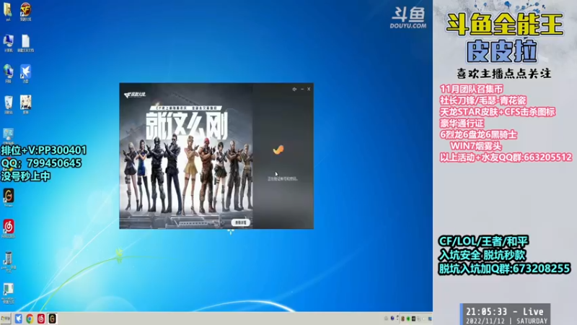Open blue bird app in the taskbar
The height and width of the screenshot is (325, 577).
pyautogui.click(x=19, y=318)
